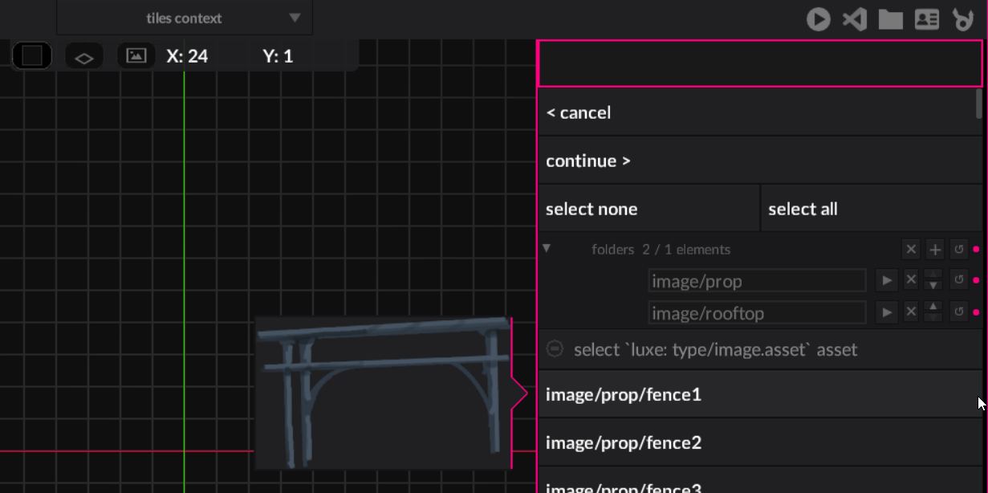The image size is (988, 493).
Task: Click the image picture icon in toolbar
Action: click(x=136, y=56)
